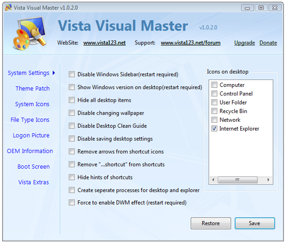Click the Save button

pyautogui.click(x=255, y=223)
